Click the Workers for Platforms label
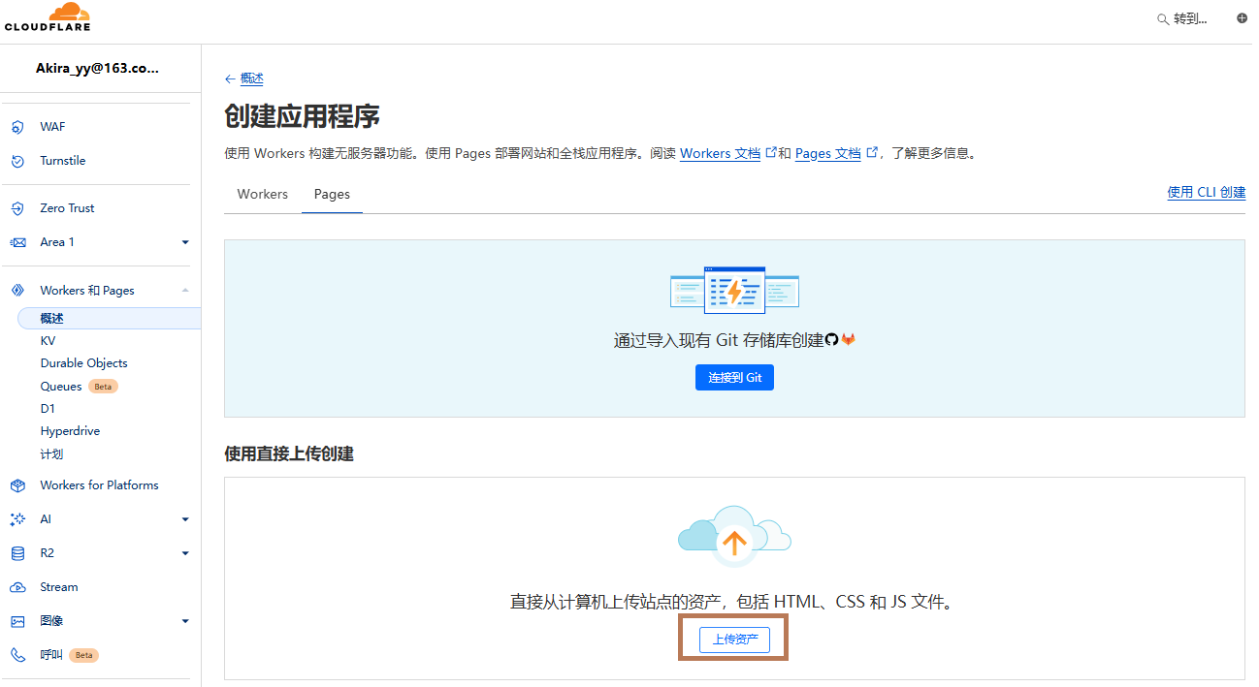1259x687 pixels. [99, 485]
